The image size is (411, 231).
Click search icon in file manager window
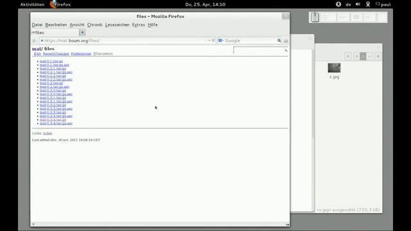pos(348,56)
